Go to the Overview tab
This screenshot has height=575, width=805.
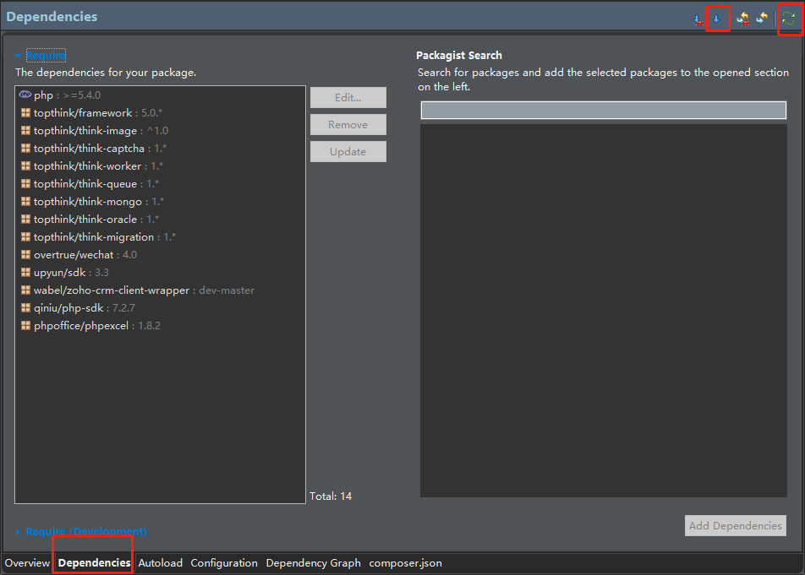(x=27, y=563)
